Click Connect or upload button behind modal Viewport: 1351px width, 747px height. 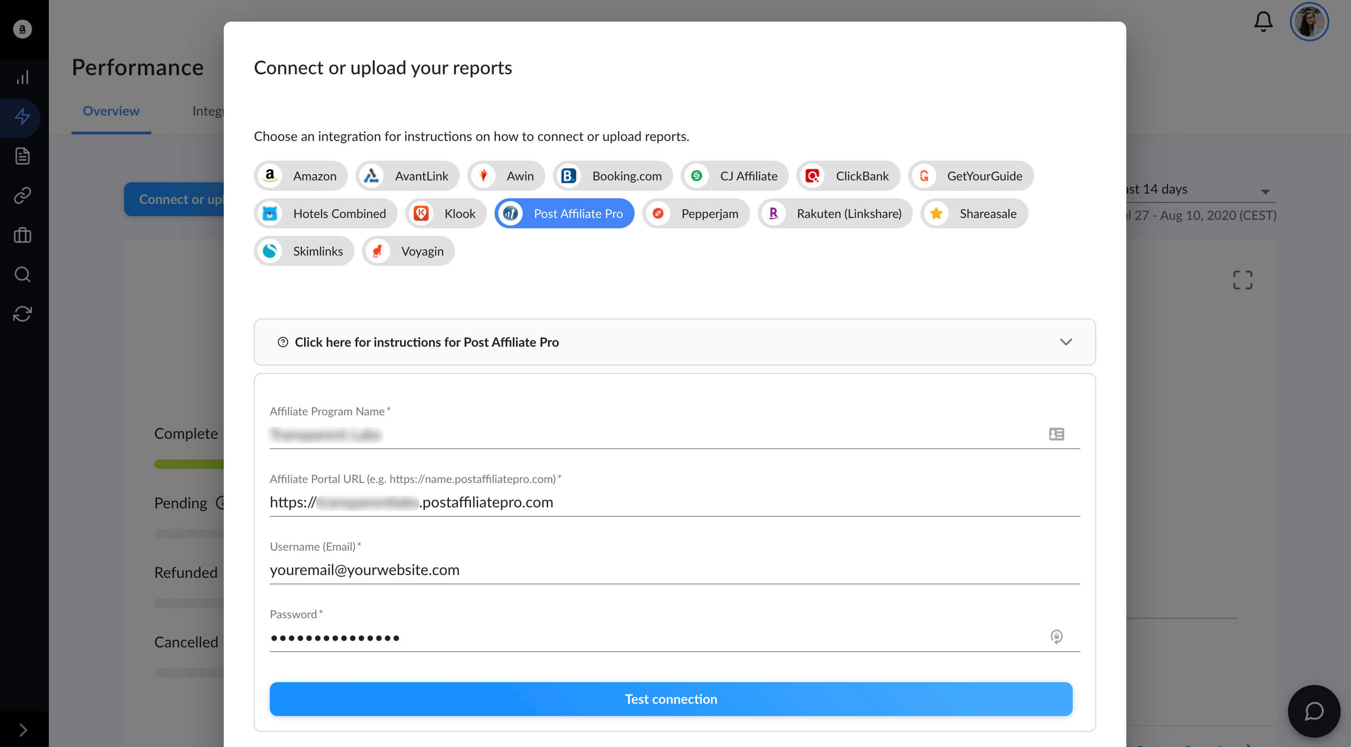(174, 199)
